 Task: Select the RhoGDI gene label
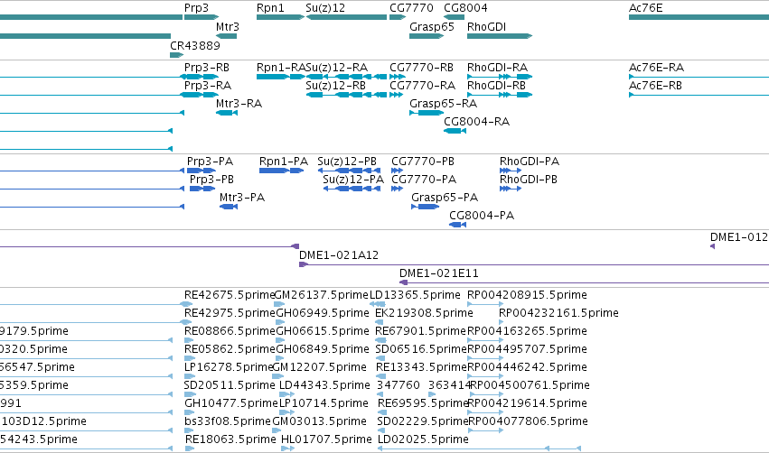click(x=486, y=27)
